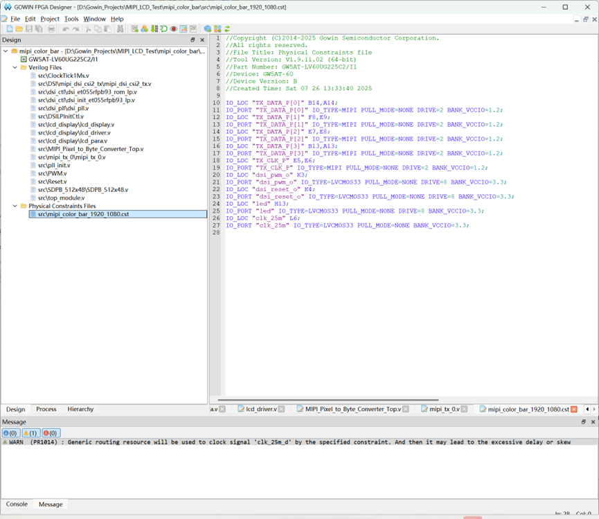Float the Design panel with dock icon
The image size is (599, 519).
[x=193, y=39]
